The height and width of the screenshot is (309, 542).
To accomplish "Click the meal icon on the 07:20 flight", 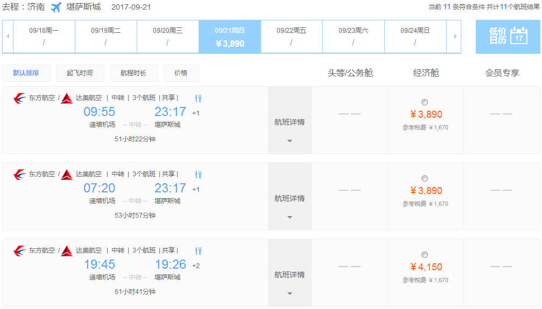I will (x=198, y=175).
